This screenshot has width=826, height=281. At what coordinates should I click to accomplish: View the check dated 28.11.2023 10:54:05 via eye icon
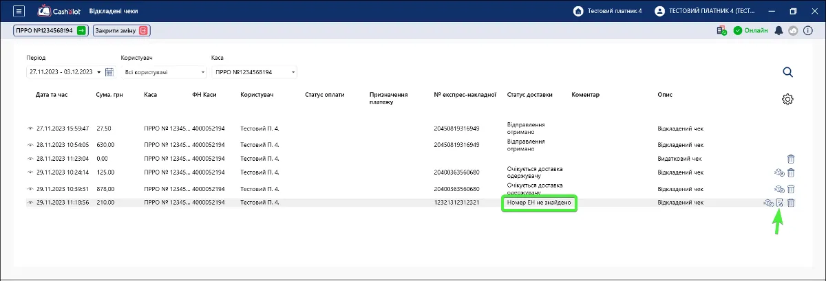30,145
